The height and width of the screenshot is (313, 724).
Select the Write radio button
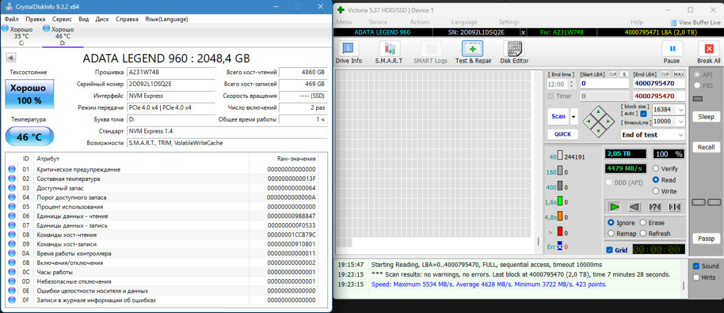656,191
